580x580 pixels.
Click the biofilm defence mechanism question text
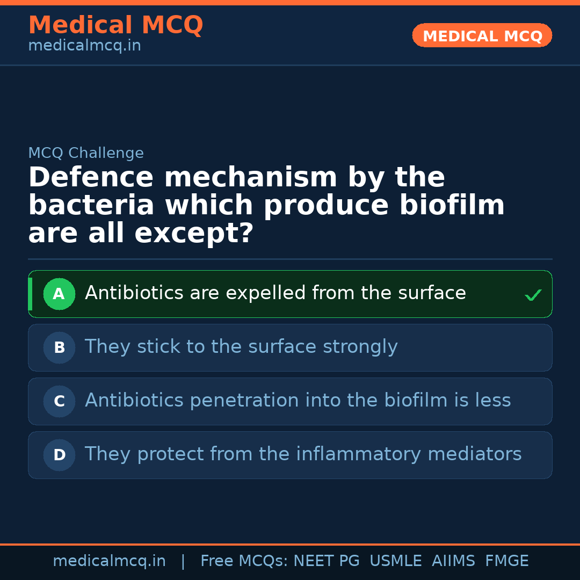click(266, 205)
